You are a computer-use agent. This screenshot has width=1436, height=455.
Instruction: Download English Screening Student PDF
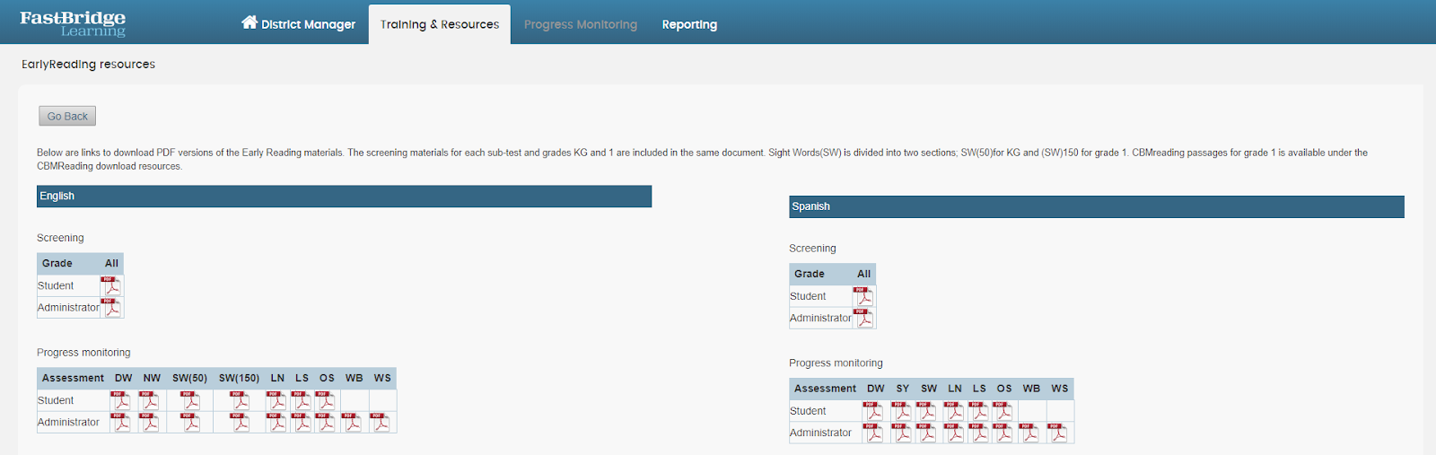click(111, 285)
